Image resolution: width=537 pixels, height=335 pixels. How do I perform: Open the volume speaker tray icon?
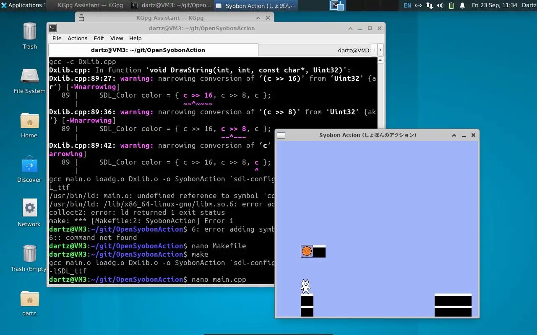click(440, 5)
